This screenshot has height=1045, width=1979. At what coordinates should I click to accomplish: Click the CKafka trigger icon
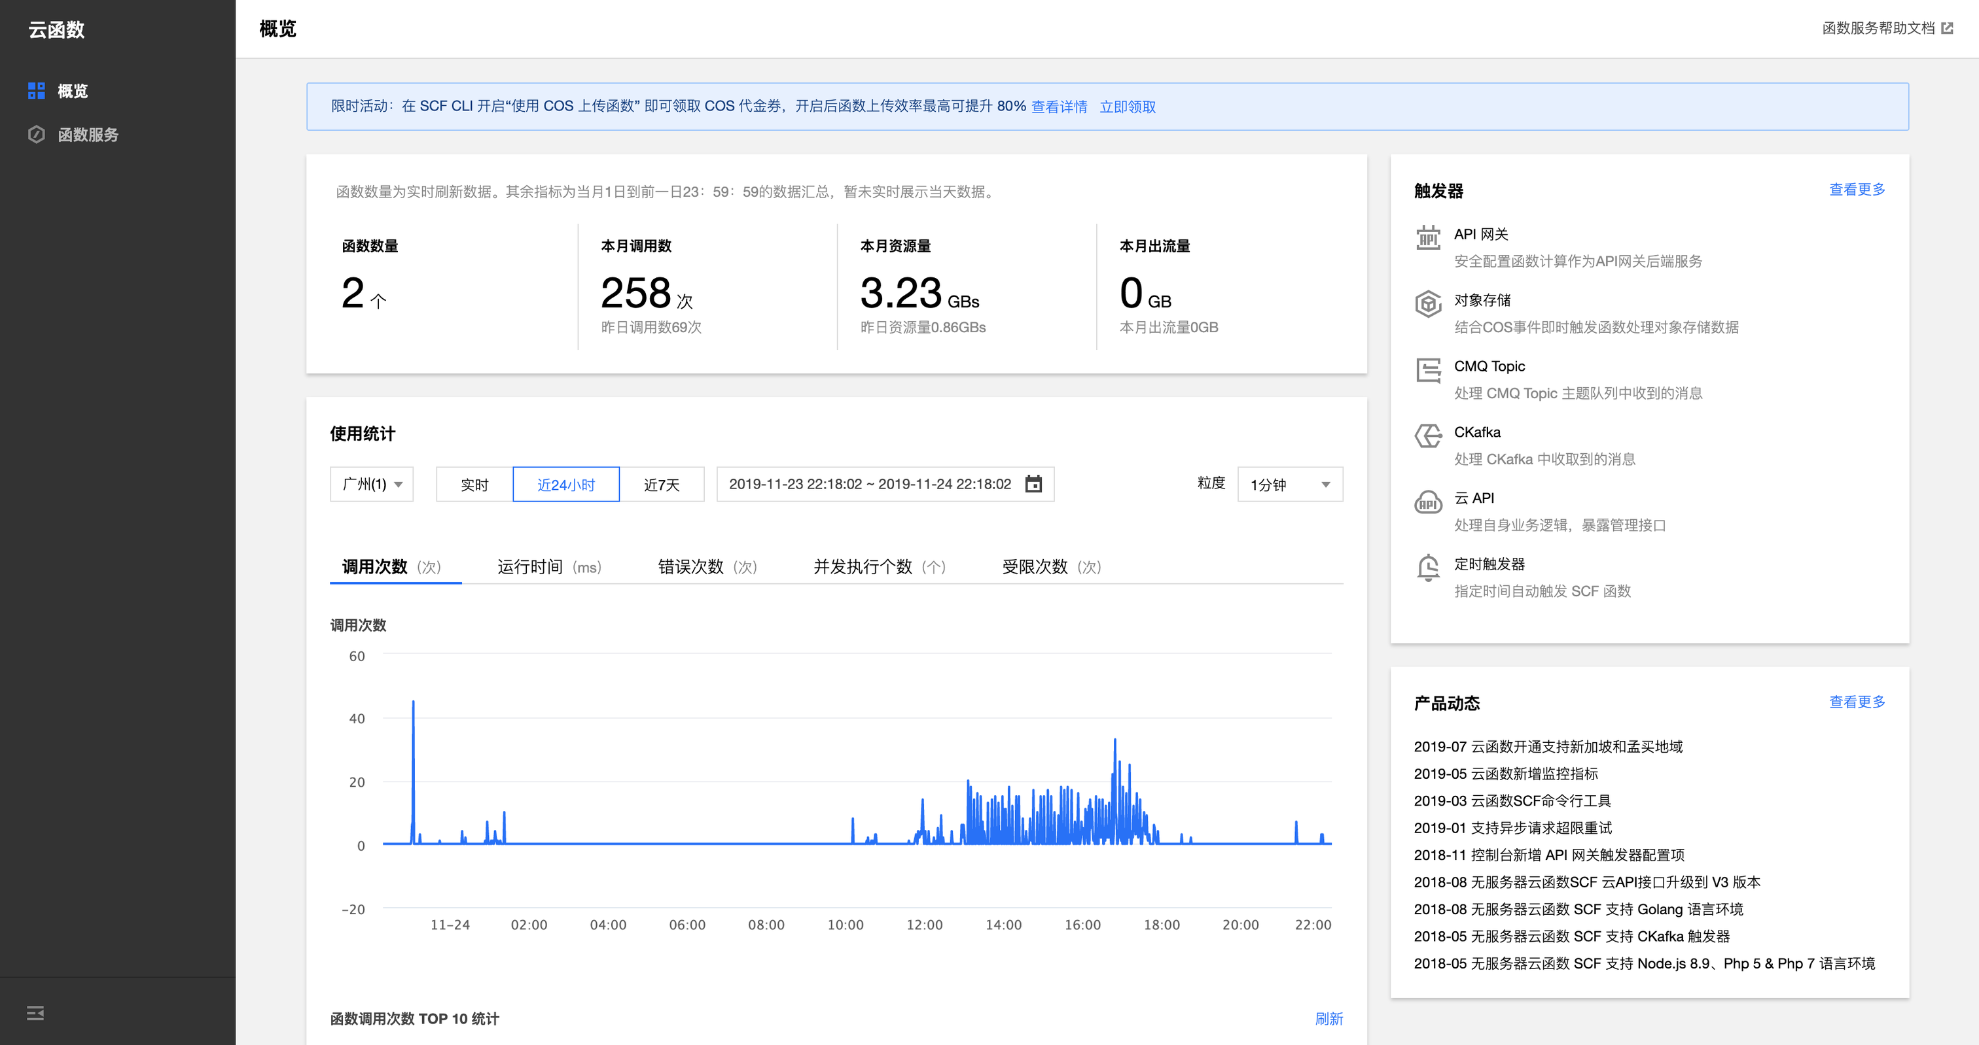point(1428,436)
